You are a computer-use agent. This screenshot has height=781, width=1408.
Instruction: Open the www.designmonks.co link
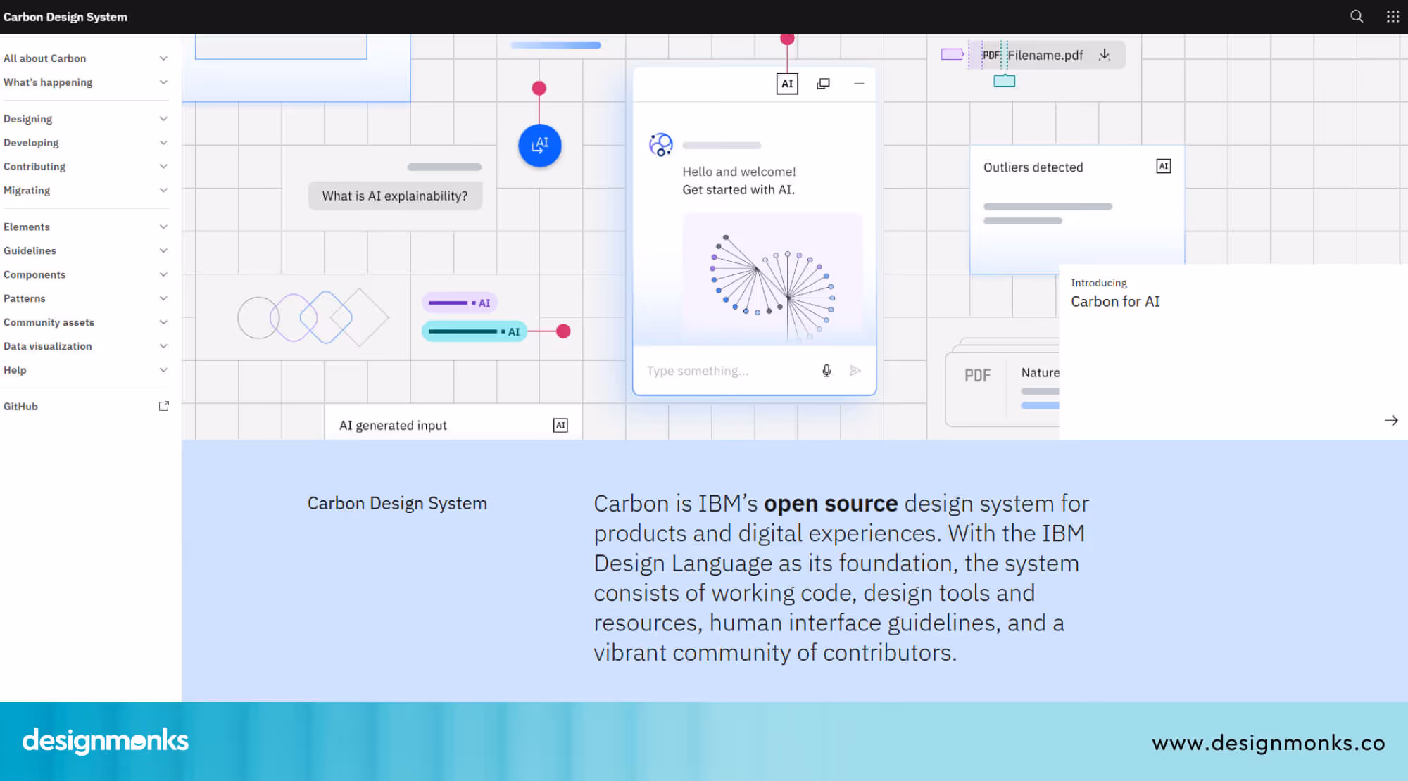click(x=1267, y=742)
